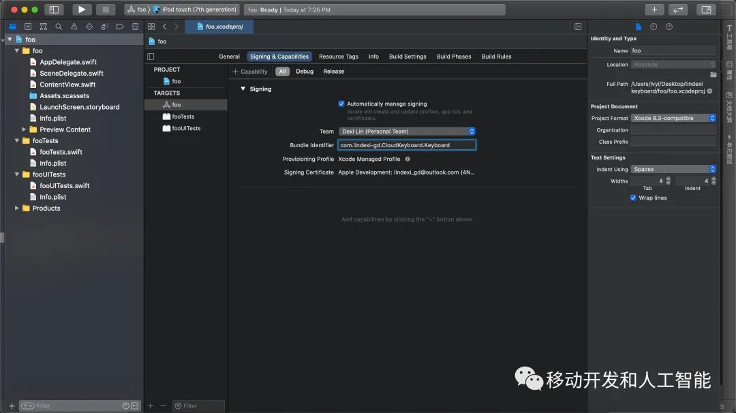Go back in editor history
Screen dimensions: 736x413
coord(164,27)
